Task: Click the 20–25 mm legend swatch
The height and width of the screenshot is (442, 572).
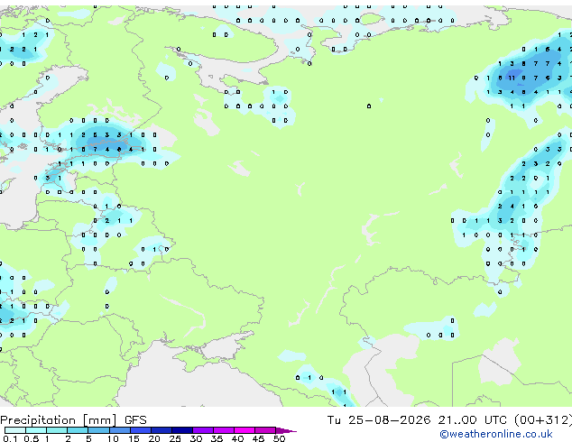Action: 161,430
